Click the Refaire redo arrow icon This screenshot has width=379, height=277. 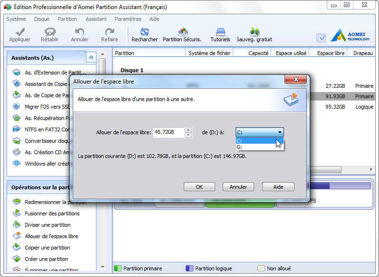(x=110, y=32)
